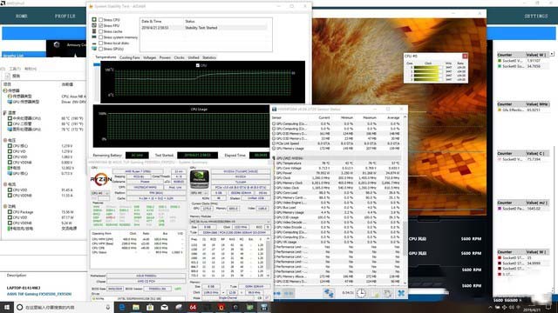Click the NVIDIA logo in HWiNFO summary
558x313 pixels.
coord(200,179)
